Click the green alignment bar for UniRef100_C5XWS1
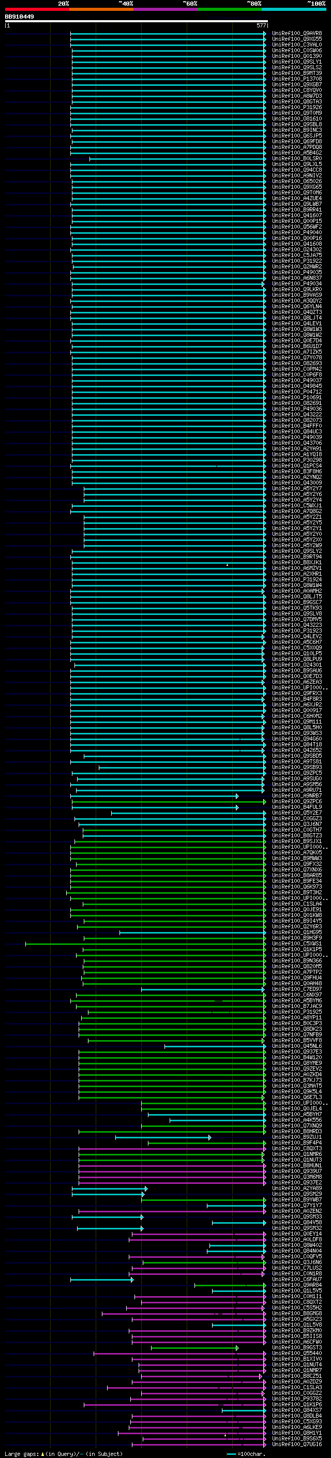331x1458 pixels. coord(145,943)
